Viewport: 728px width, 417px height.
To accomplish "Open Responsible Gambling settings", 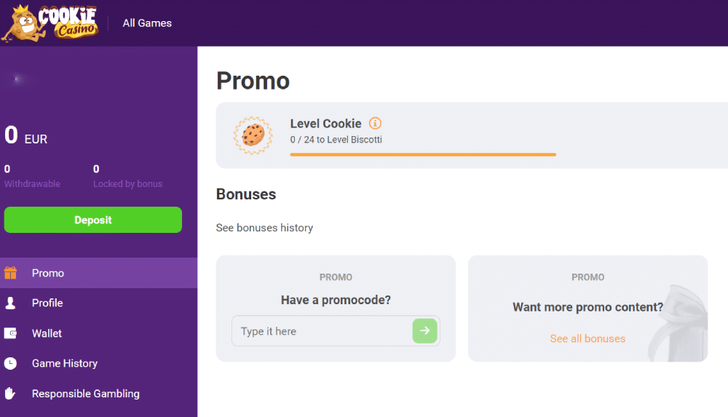I will tap(98, 393).
